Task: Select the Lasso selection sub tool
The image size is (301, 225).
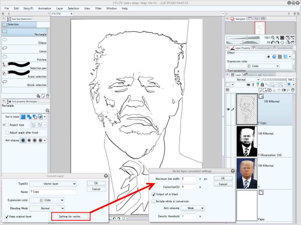Action: click(24, 49)
